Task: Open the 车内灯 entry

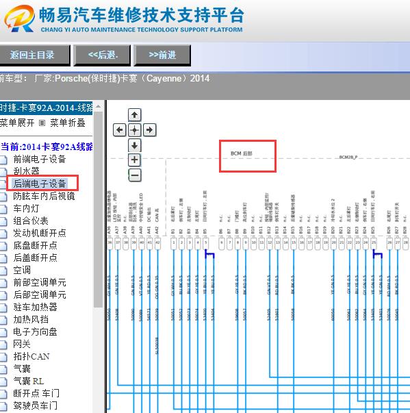Action: coord(26,208)
